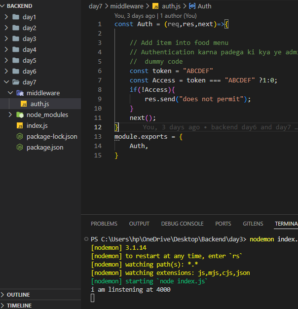
Task: Click "i am linstening at 4000" terminal output
Action: [x=131, y=289]
